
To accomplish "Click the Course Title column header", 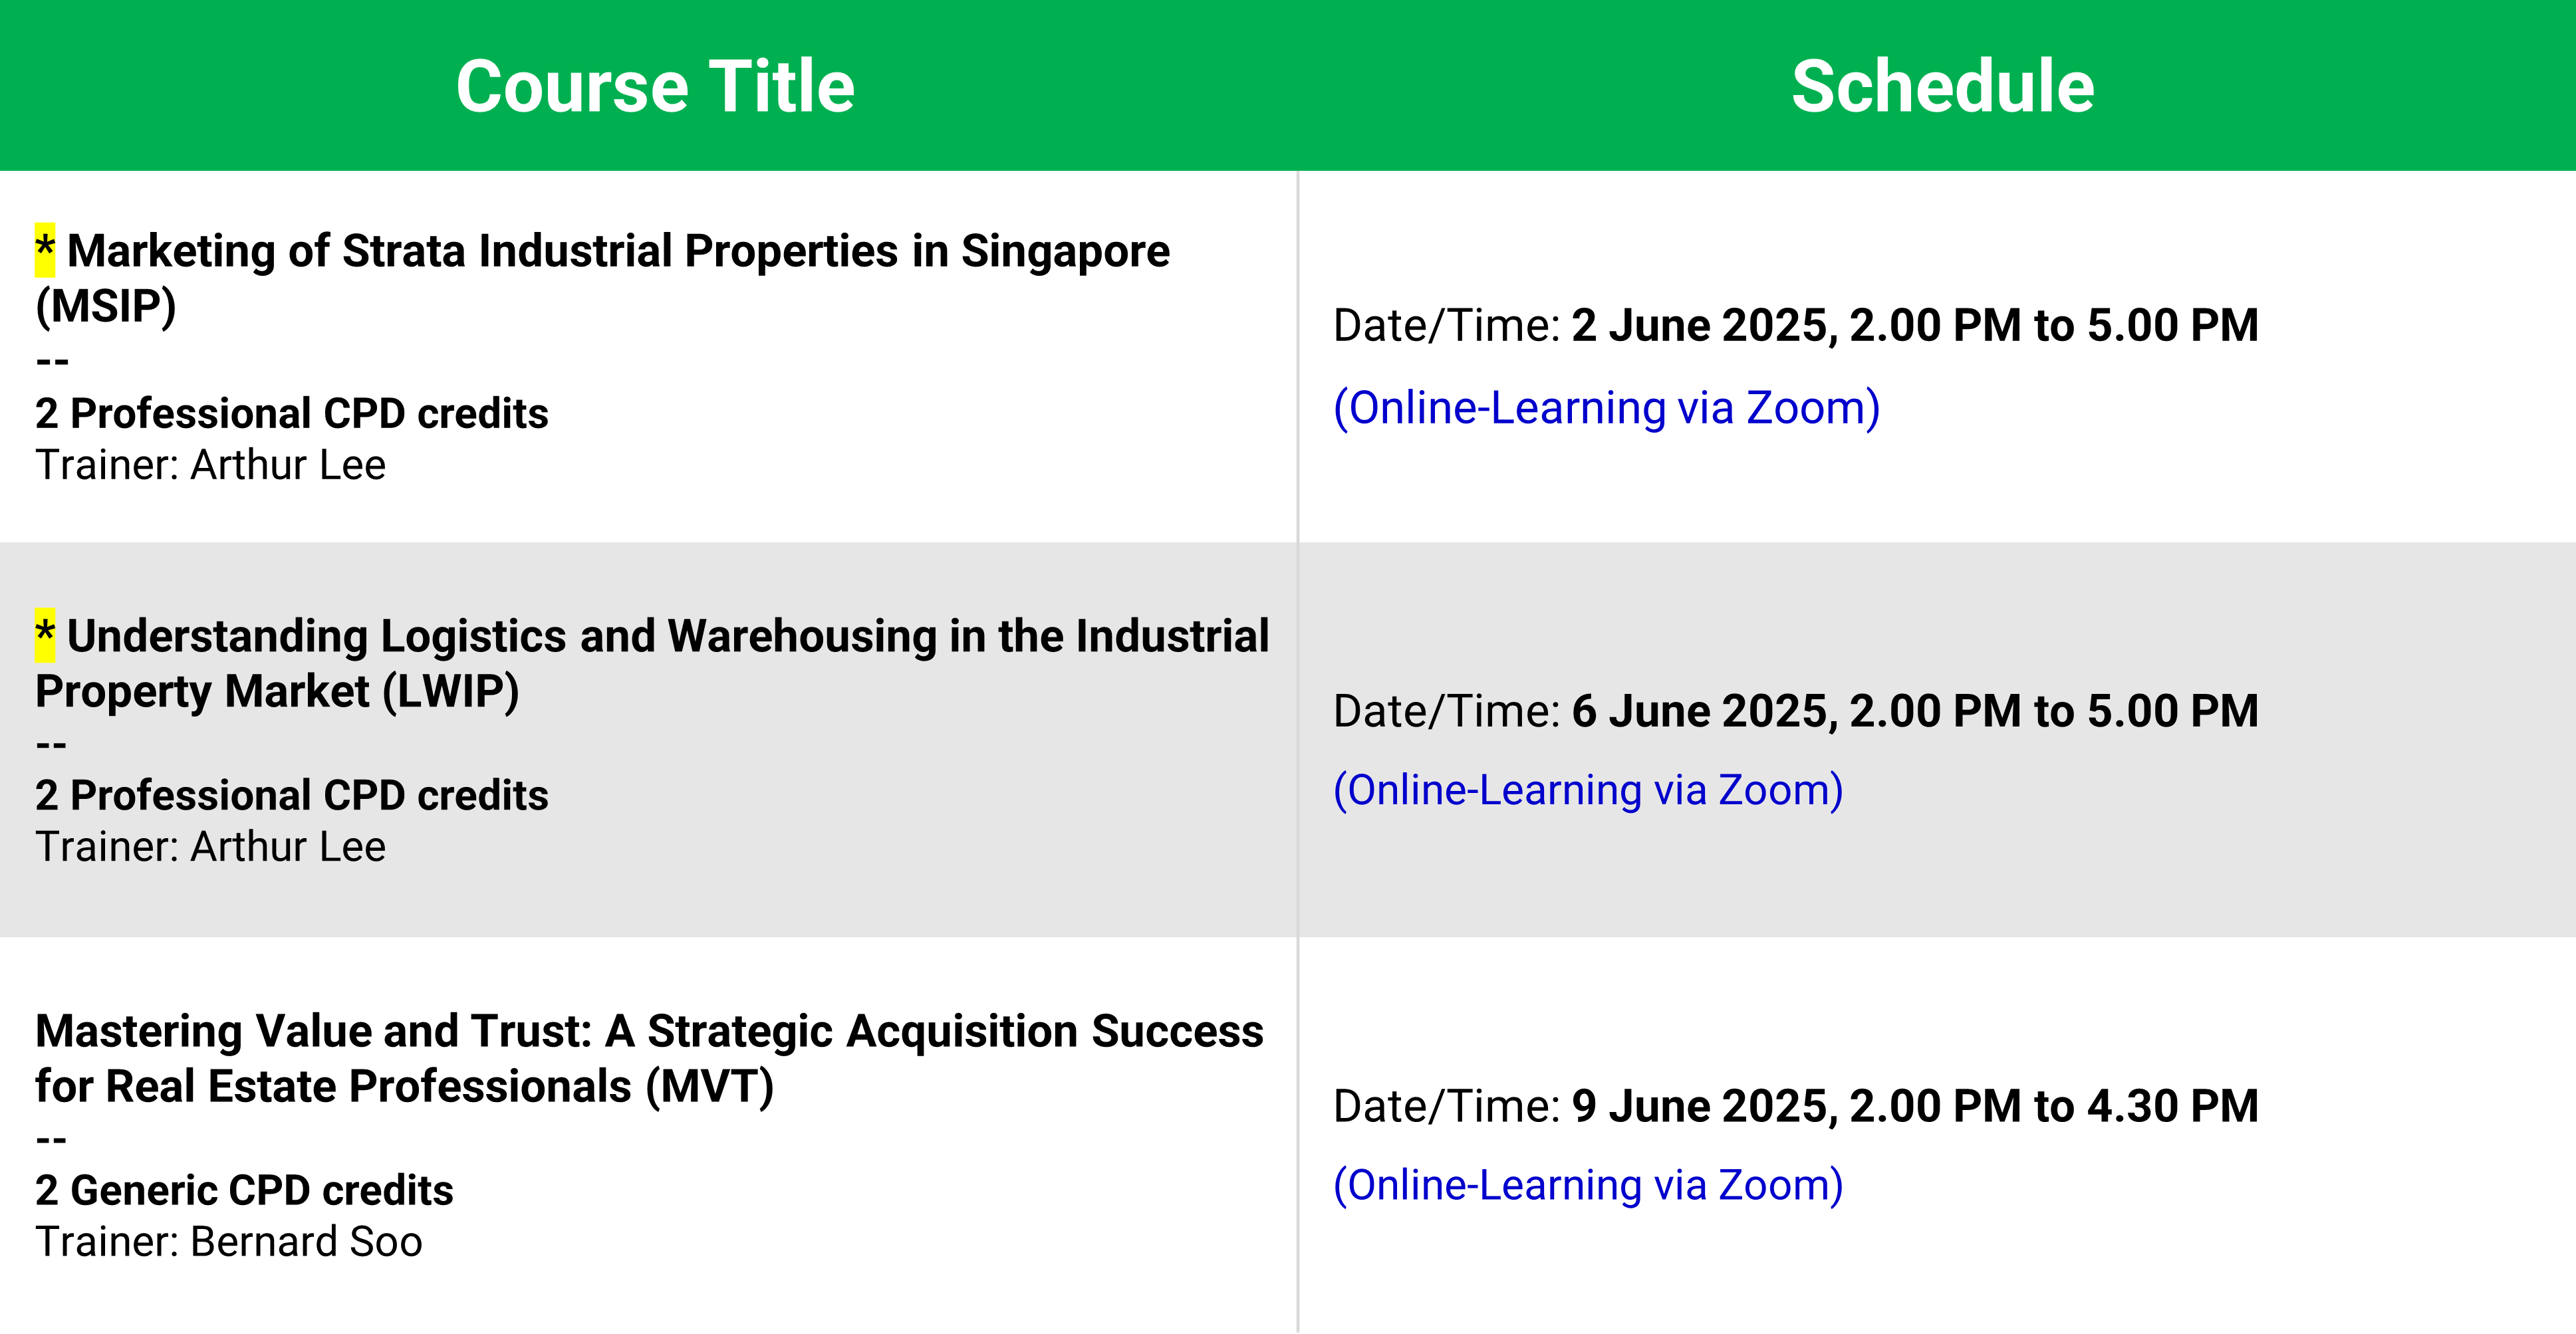I will click(x=655, y=86).
